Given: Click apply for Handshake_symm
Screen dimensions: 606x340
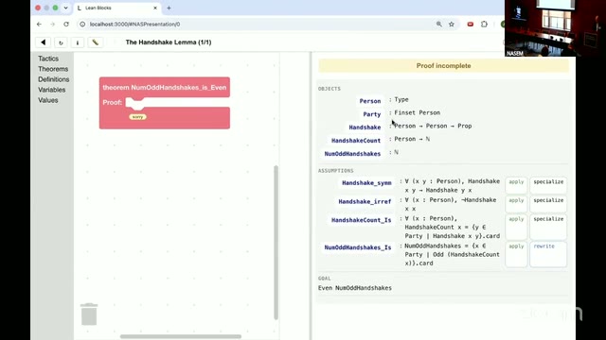Looking at the screenshot, I should click(516, 185).
